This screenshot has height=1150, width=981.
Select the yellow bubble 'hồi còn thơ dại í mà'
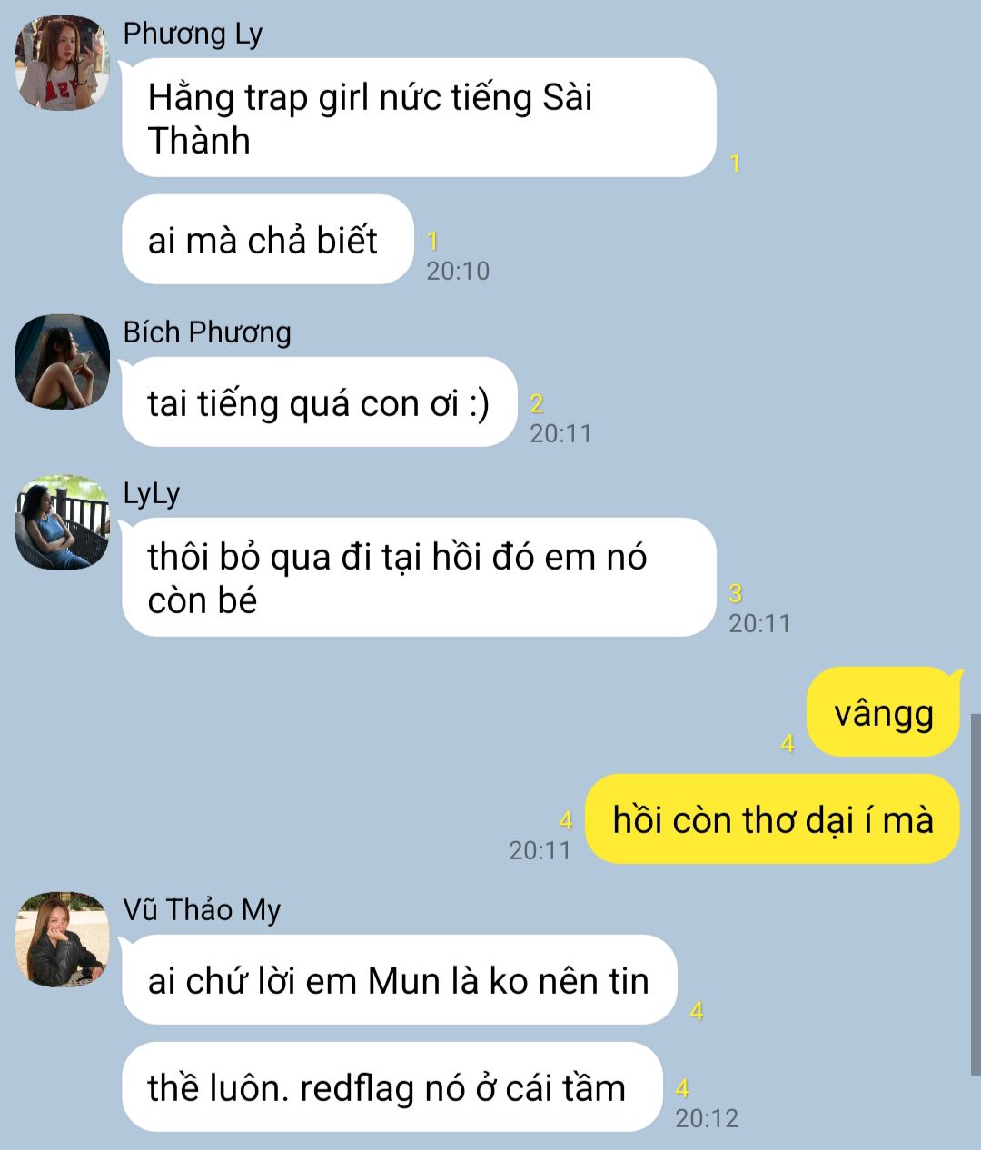[773, 819]
